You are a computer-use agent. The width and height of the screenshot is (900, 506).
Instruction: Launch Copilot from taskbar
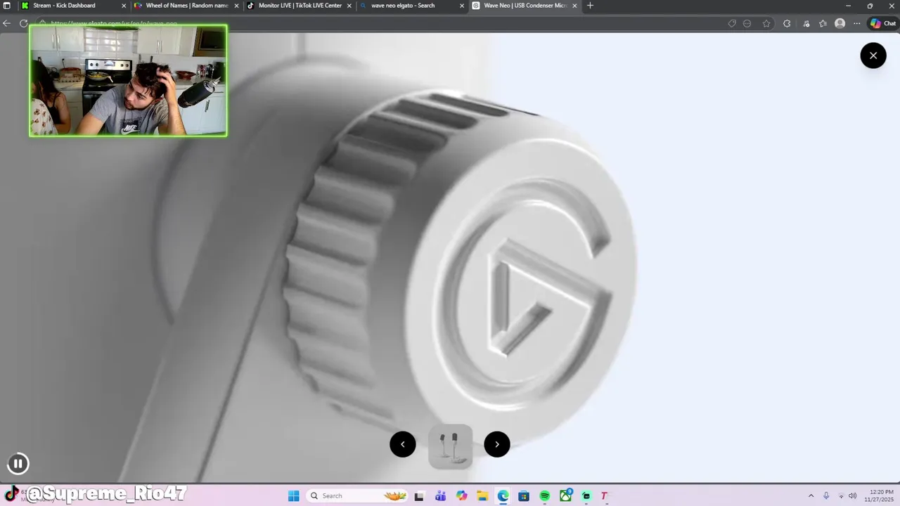click(x=461, y=496)
